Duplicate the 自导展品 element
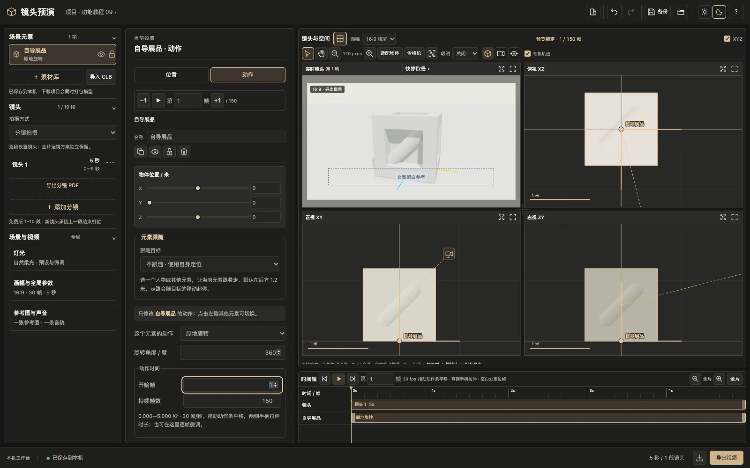 point(140,152)
